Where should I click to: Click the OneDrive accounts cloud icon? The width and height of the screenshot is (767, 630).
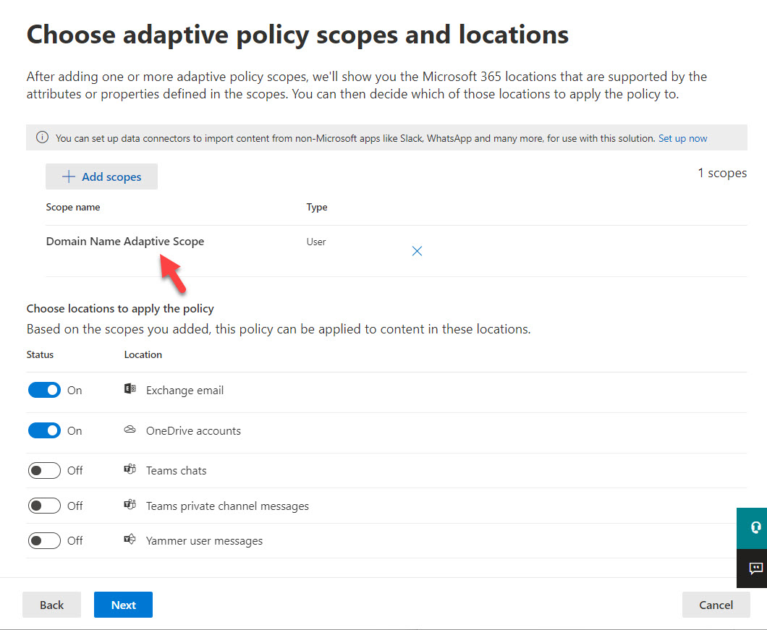point(130,429)
